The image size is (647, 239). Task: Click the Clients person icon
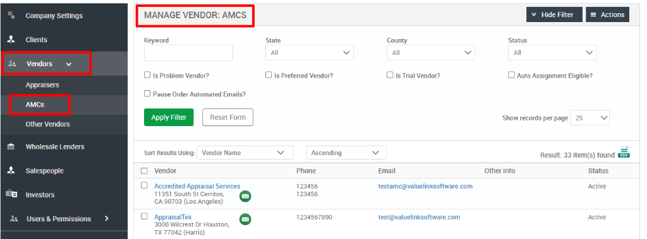[x=11, y=40]
